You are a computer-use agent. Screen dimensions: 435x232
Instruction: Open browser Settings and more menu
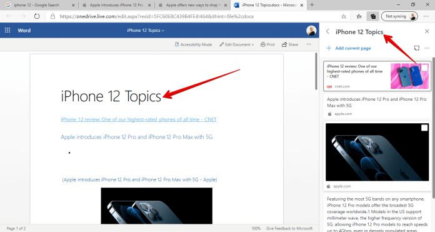426,16
